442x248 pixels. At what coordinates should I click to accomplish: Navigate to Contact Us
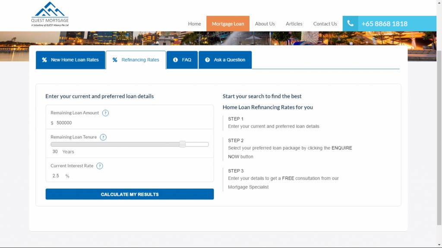[x=325, y=24]
